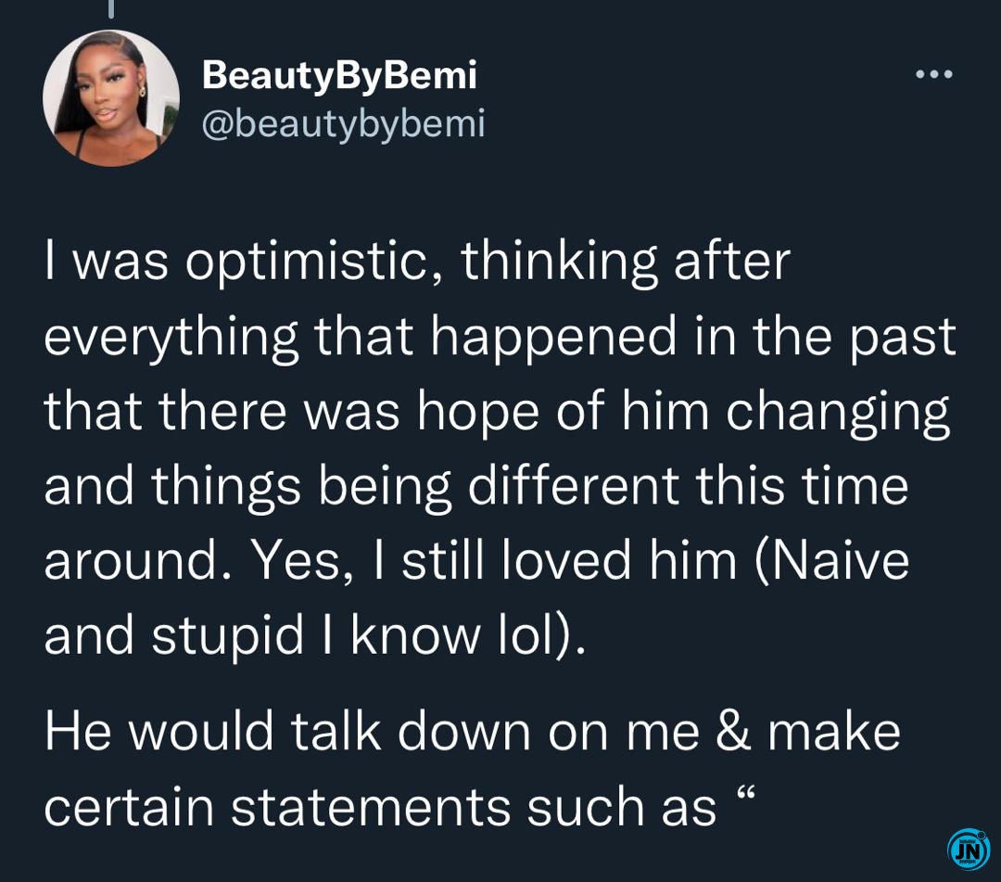This screenshot has height=882, width=1001.
Task: Click the word 'statements' in the tweet
Action: (370, 807)
